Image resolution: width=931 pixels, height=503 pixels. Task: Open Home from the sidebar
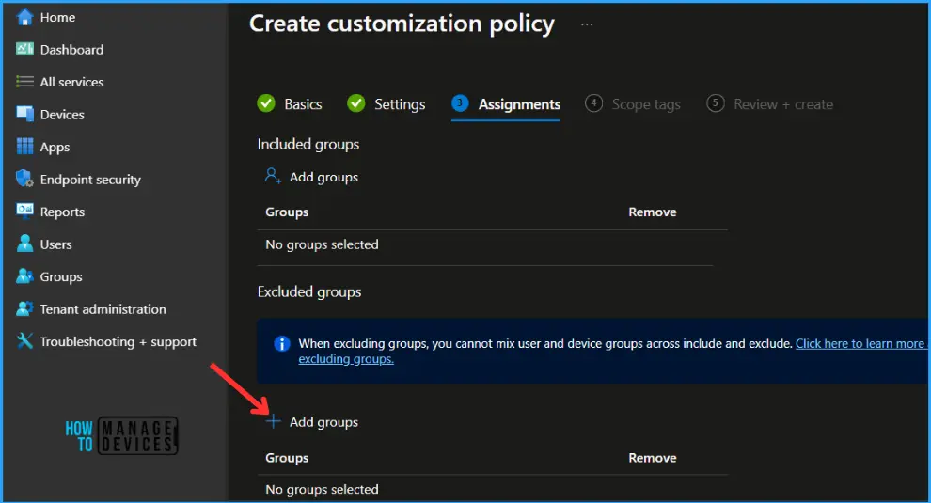click(x=57, y=17)
